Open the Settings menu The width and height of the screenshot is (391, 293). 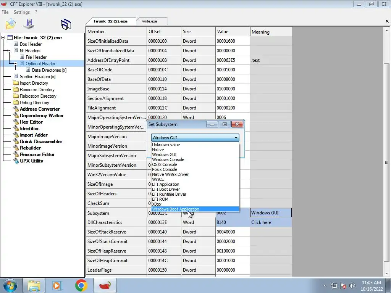click(x=22, y=12)
